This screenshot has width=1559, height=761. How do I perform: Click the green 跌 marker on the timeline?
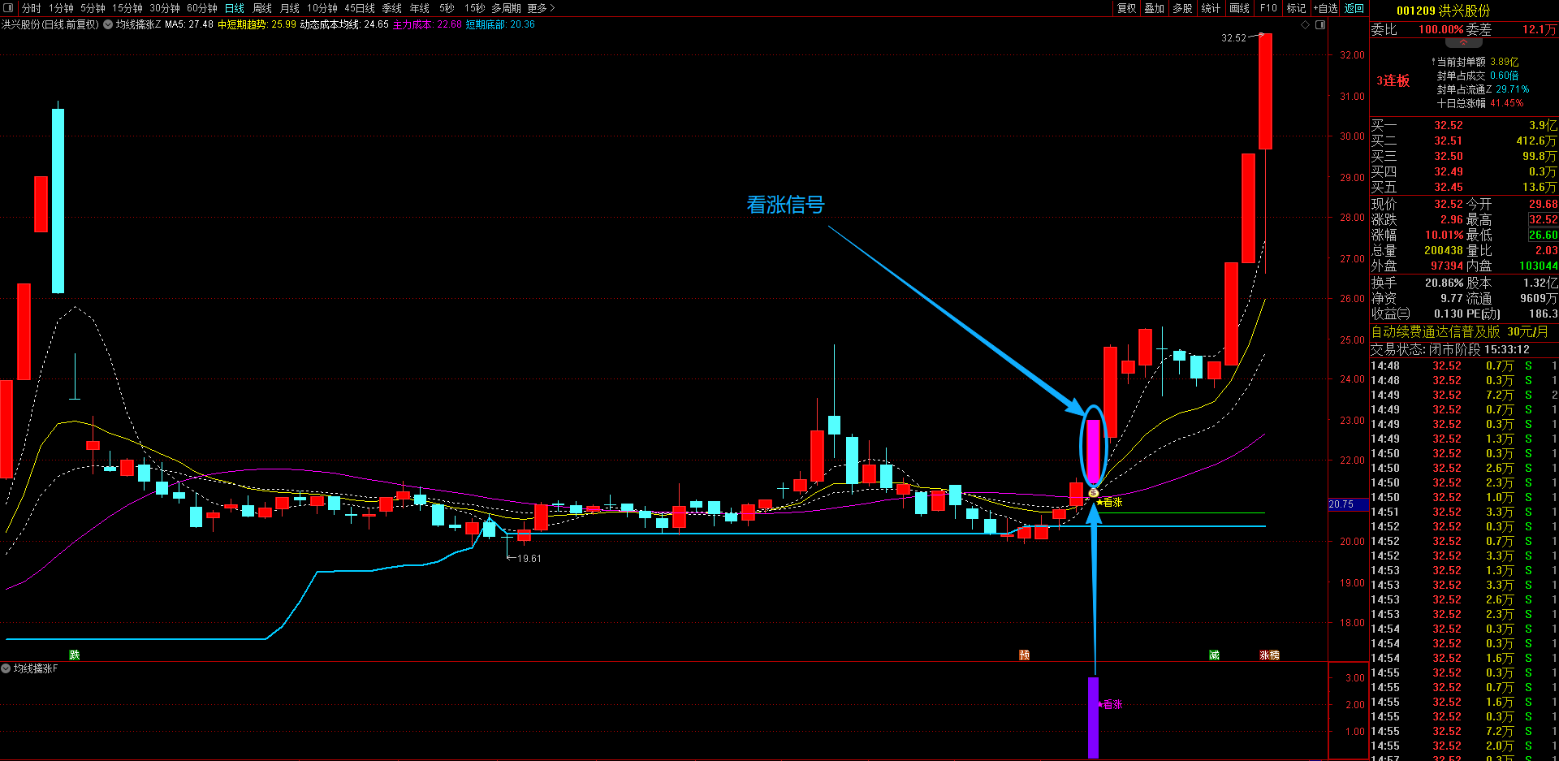click(x=75, y=655)
